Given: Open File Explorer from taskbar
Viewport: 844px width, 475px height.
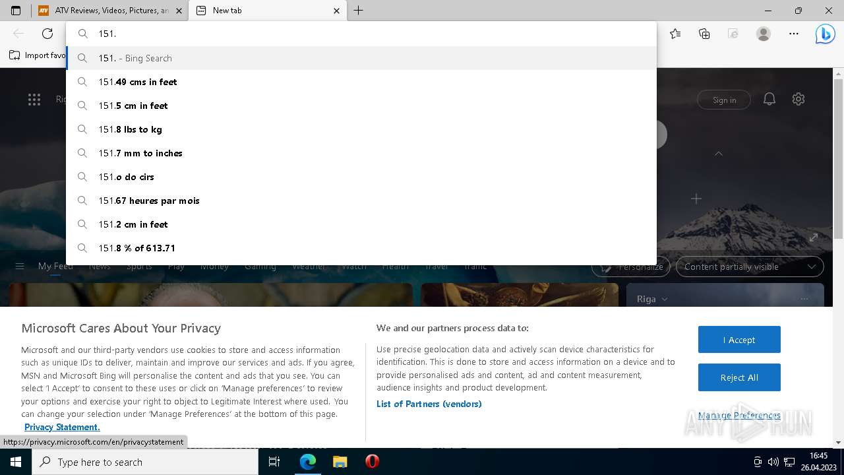Looking at the screenshot, I should 340,462.
